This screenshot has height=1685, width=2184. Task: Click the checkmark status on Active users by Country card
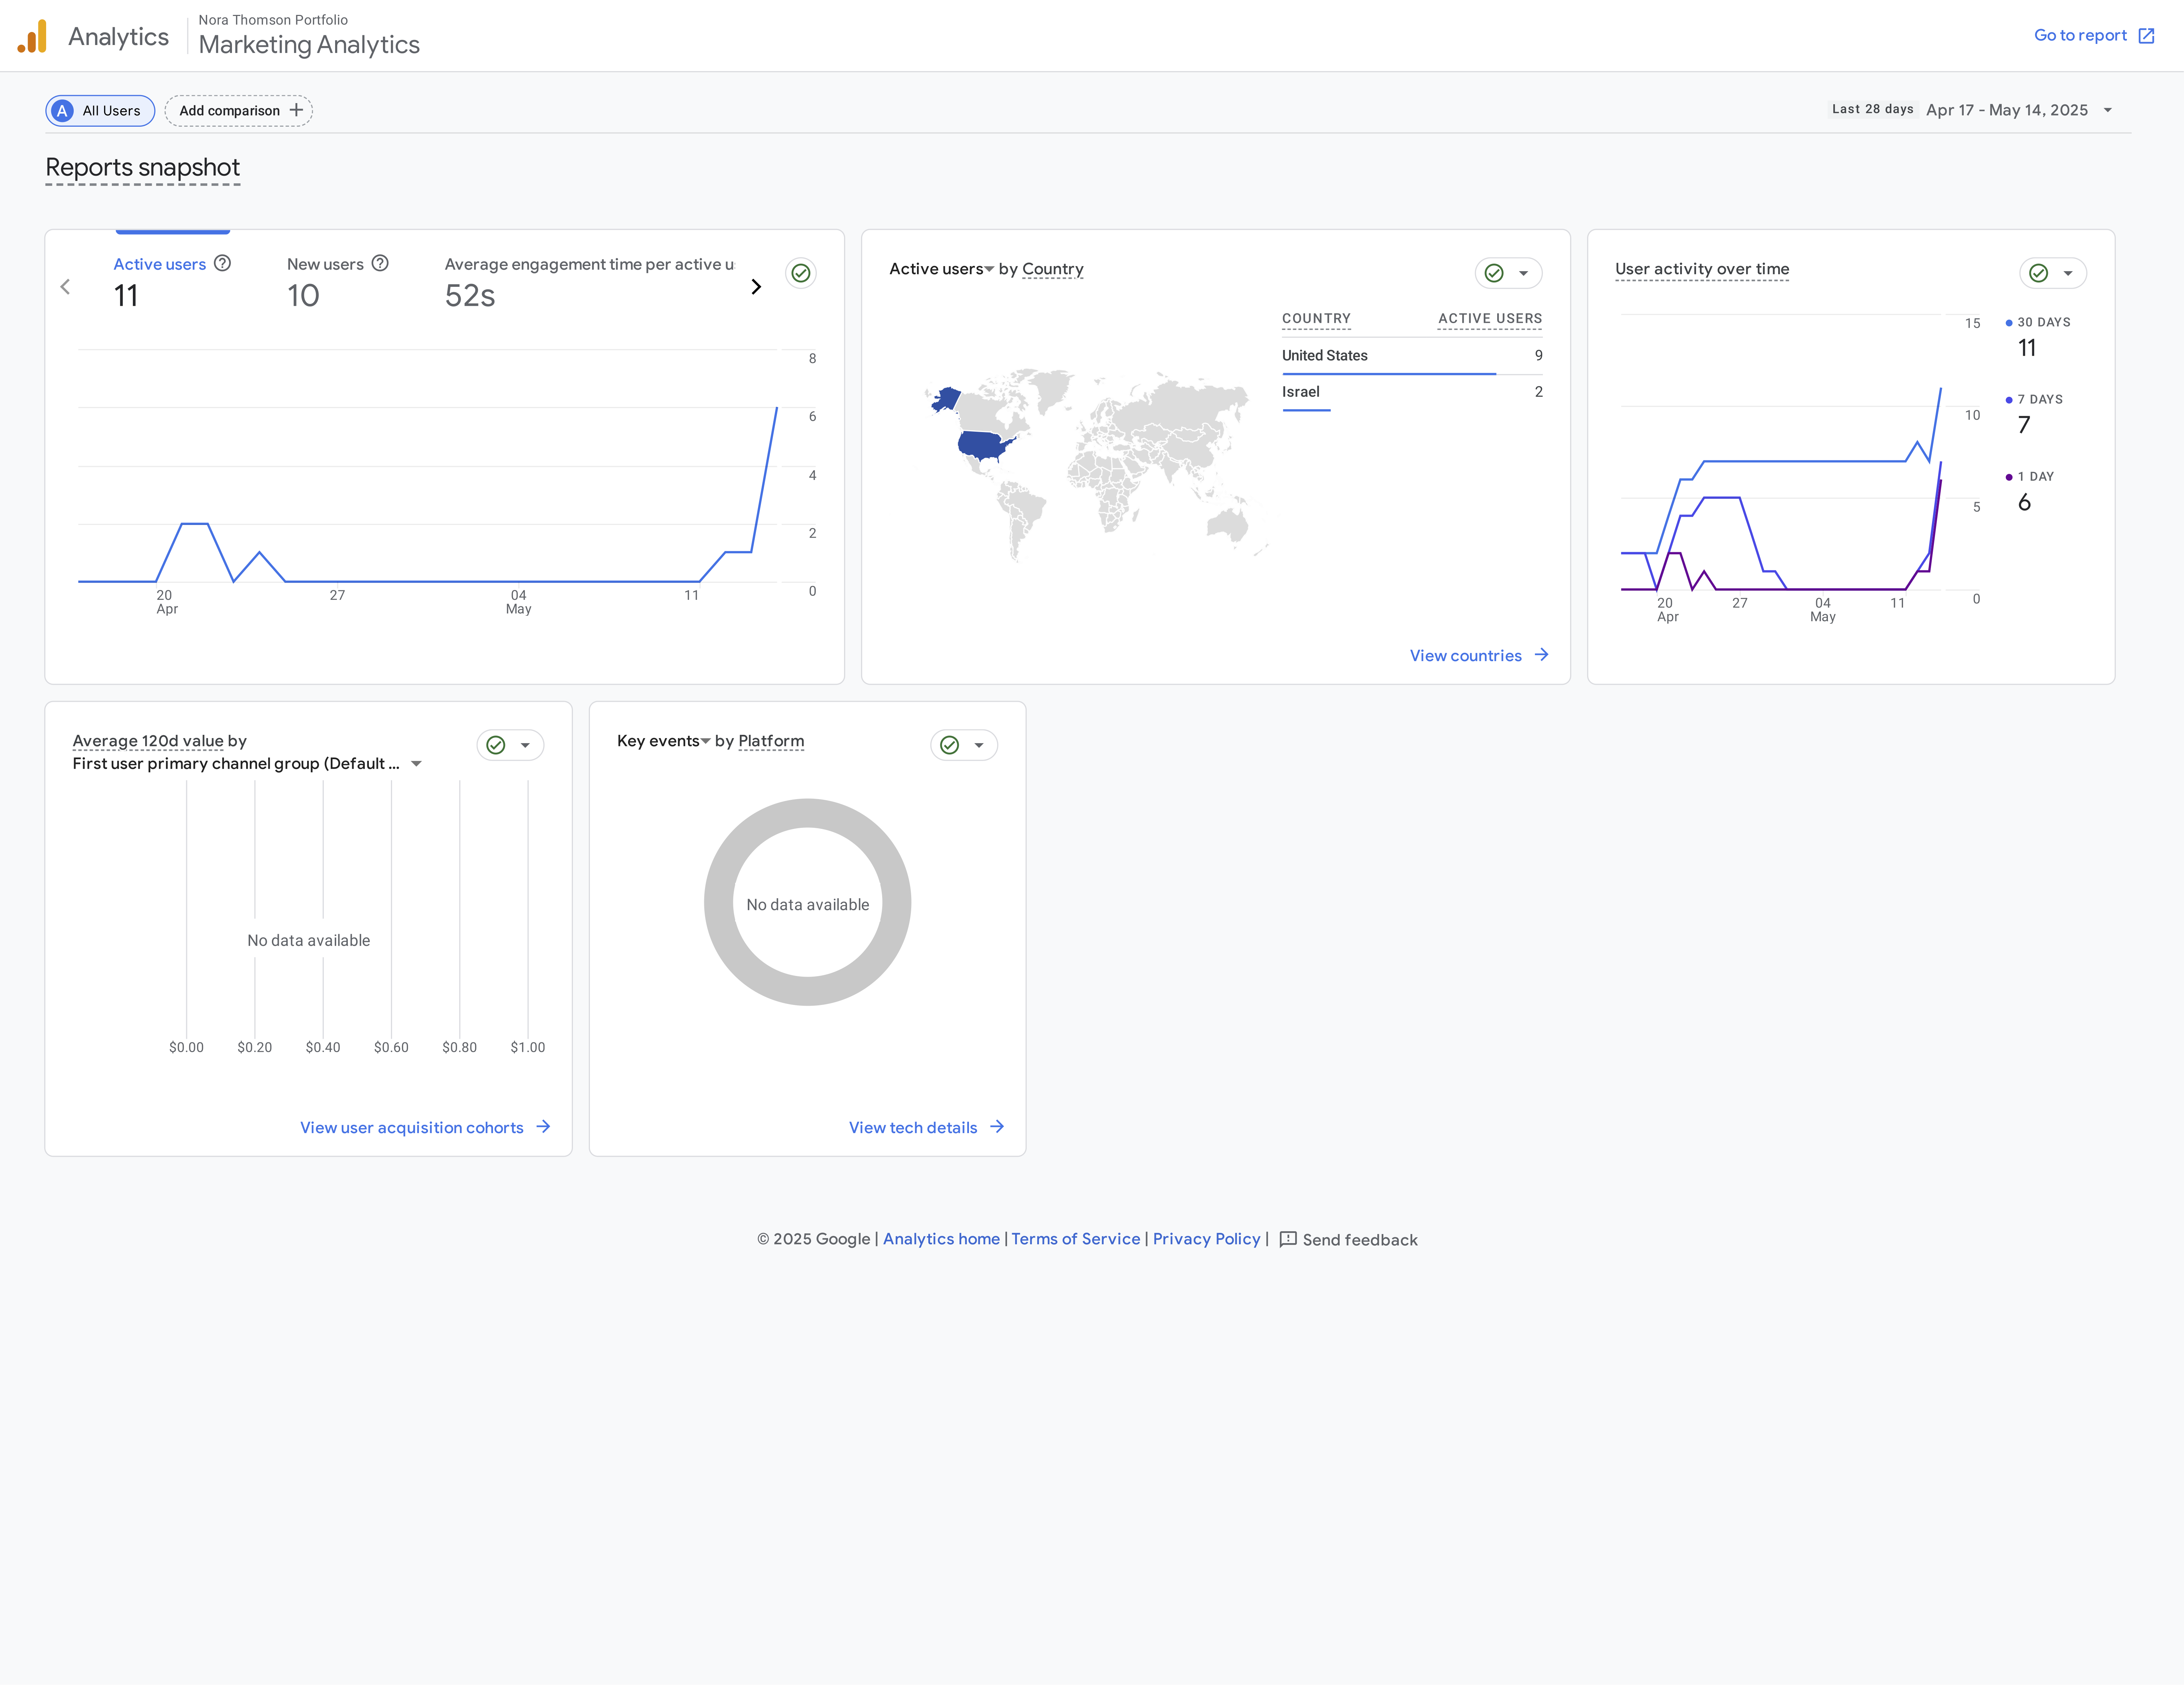1494,273
